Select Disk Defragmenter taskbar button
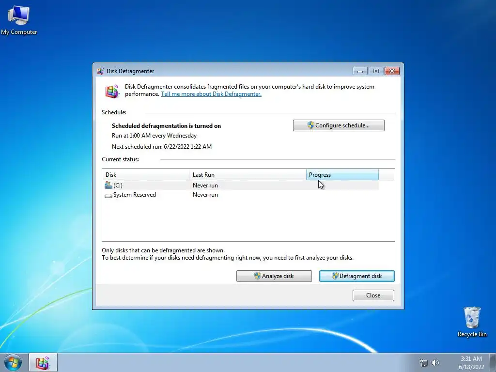496x372 pixels. [x=43, y=362]
